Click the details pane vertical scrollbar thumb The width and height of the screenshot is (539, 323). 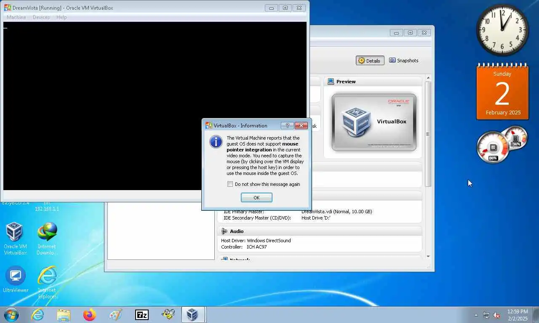(428, 134)
